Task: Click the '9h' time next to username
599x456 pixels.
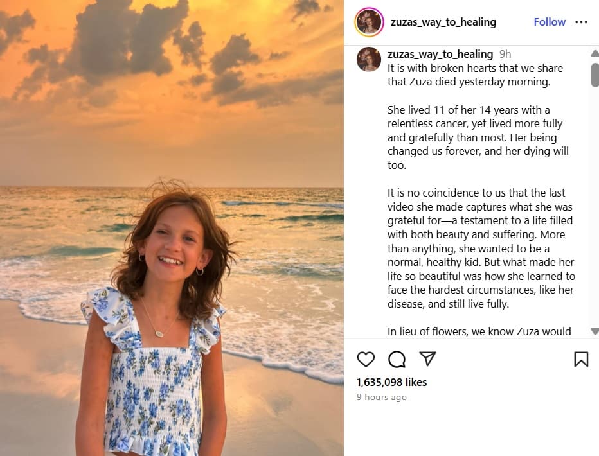Action: click(505, 54)
